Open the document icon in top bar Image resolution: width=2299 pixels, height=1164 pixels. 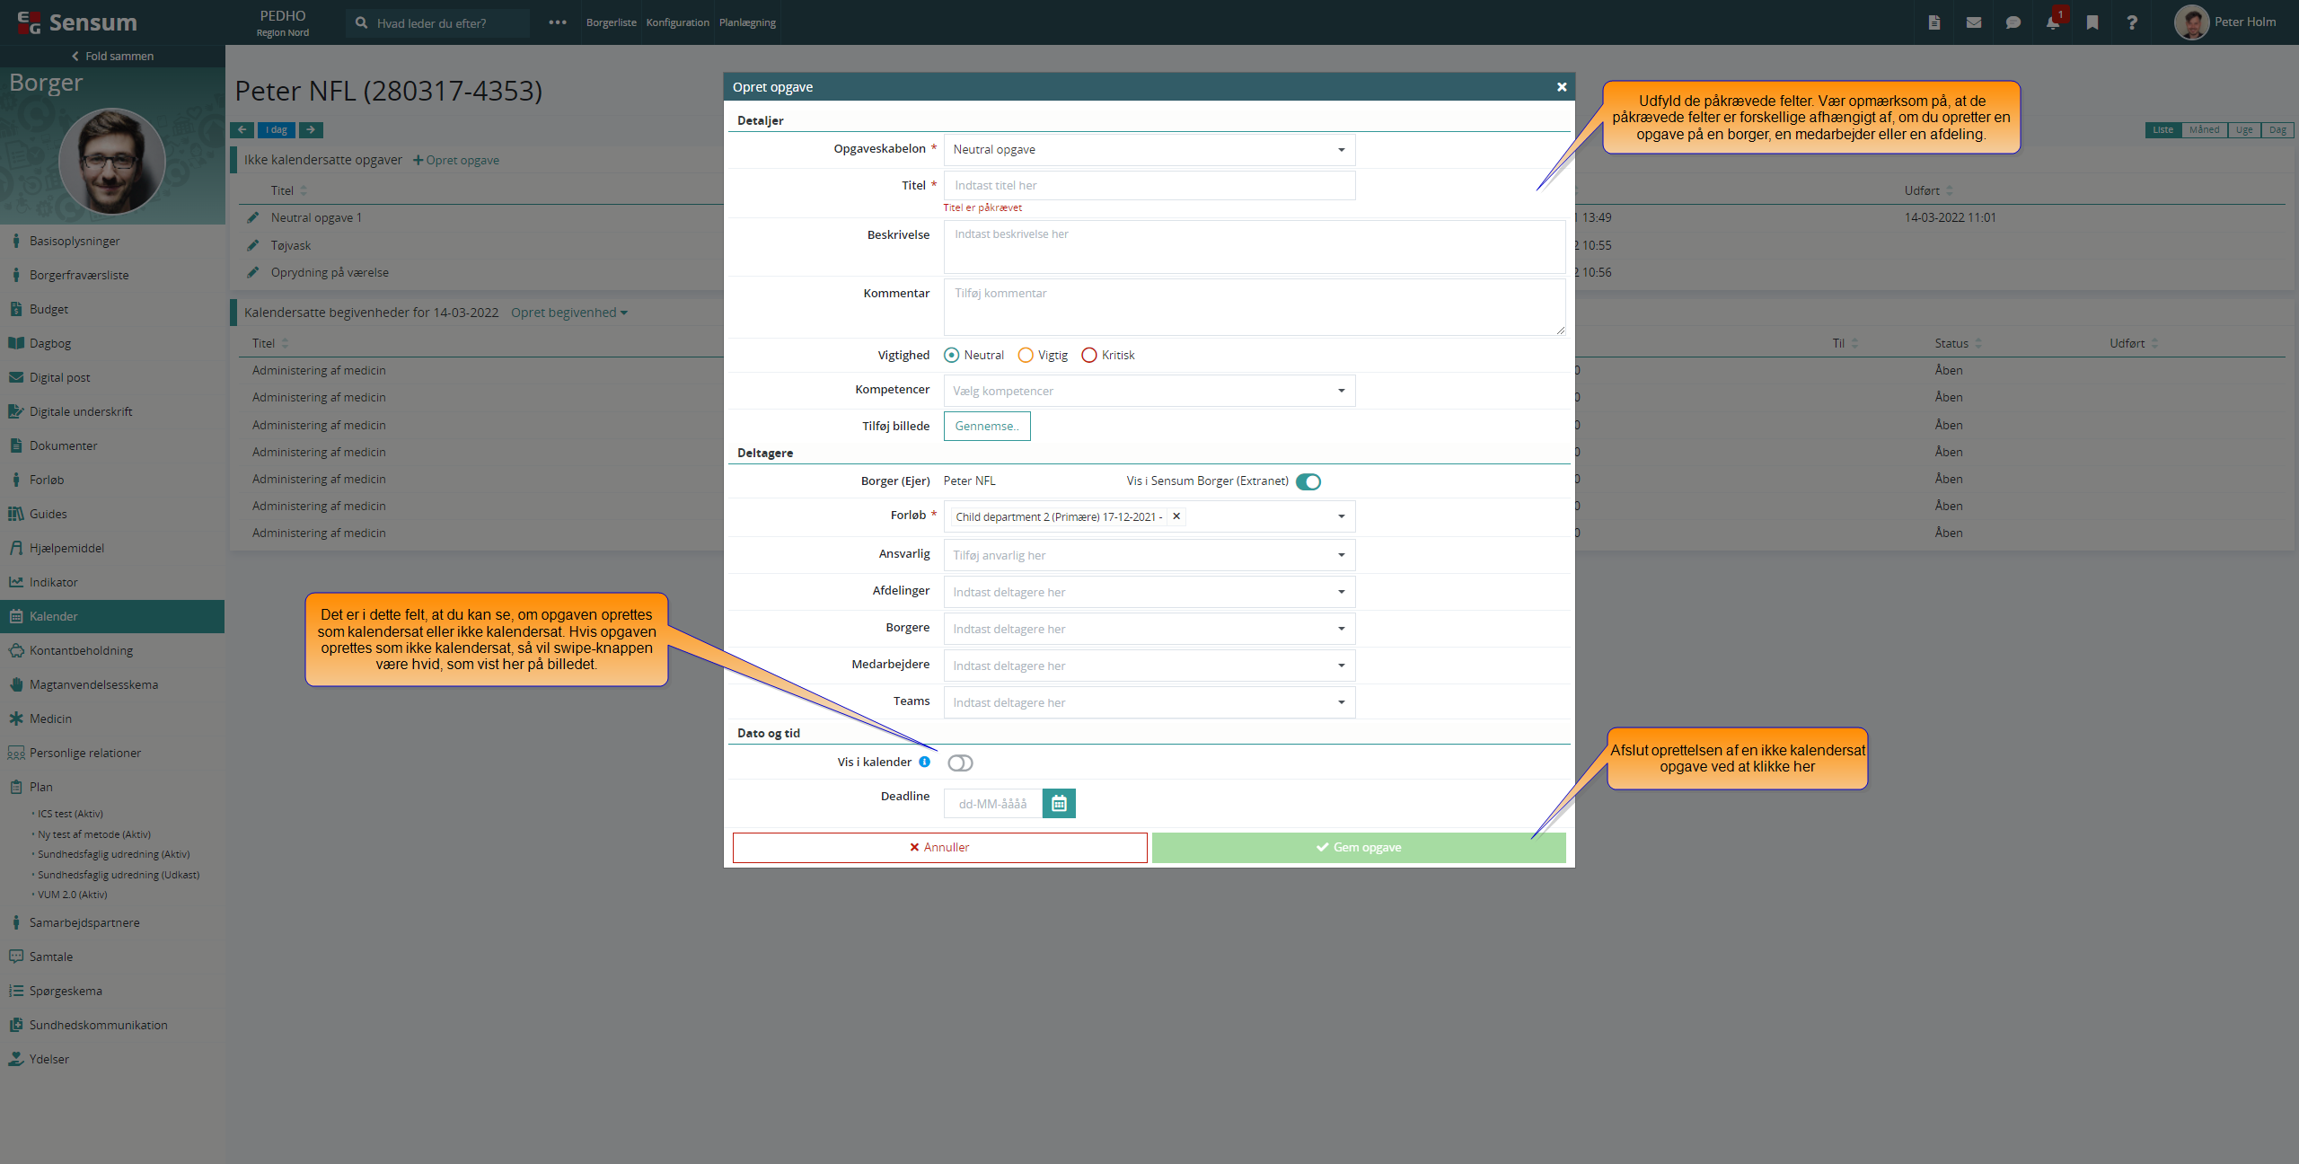click(x=1933, y=22)
